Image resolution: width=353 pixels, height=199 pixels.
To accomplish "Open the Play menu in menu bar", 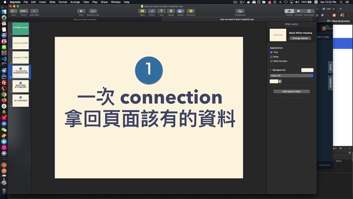I will [x=95, y=2].
